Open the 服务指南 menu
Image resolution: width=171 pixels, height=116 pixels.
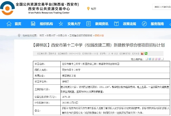[157, 24]
